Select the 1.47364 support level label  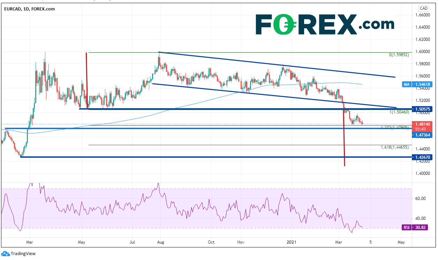[x=422, y=135]
